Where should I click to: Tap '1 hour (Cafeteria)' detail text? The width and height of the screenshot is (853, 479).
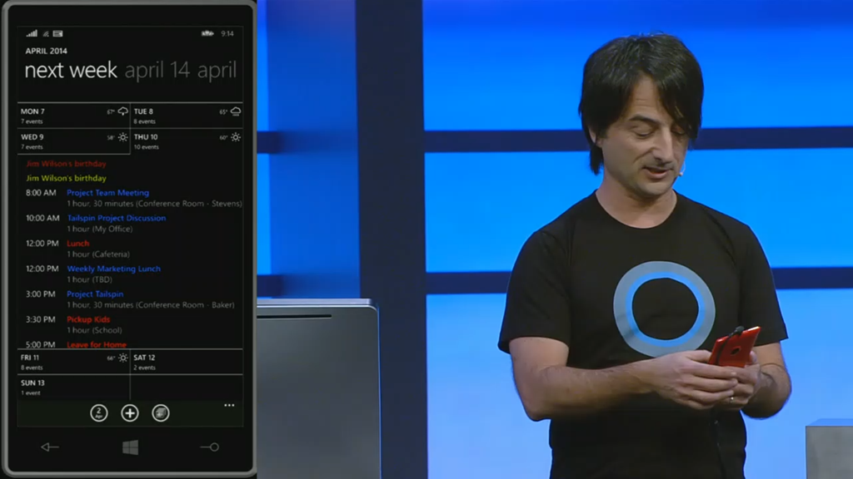tap(98, 254)
